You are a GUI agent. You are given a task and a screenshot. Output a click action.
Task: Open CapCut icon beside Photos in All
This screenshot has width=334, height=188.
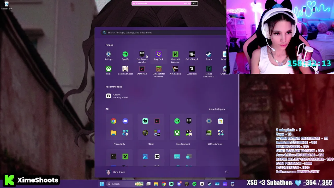click(x=157, y=157)
